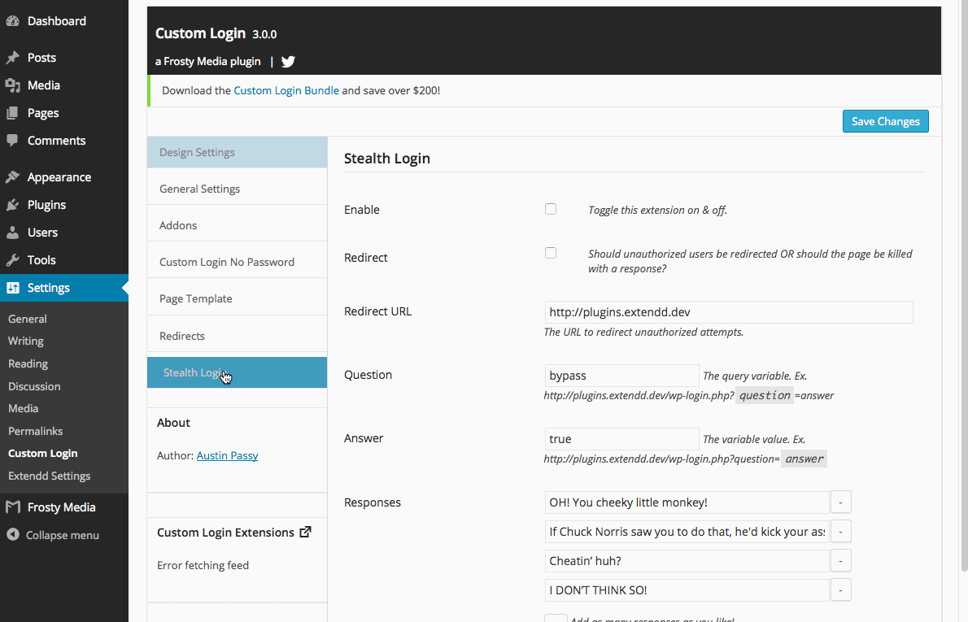Viewport: 968px width, 622px height.
Task: Click the Plugins plug icon
Action: coord(12,205)
